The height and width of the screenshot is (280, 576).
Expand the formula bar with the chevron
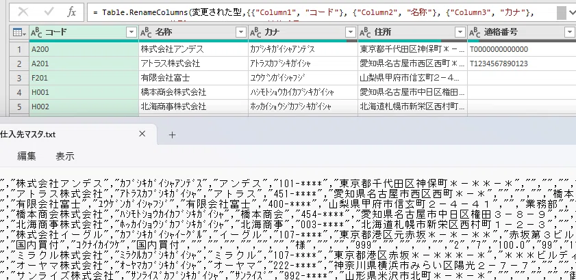pyautogui.click(x=573, y=12)
